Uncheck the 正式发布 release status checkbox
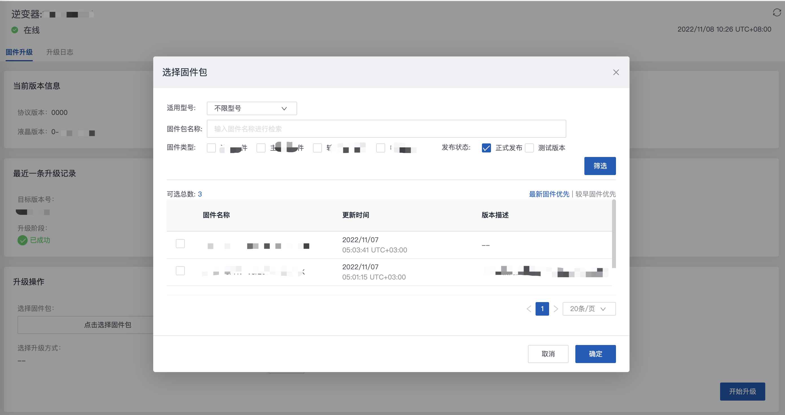This screenshot has height=415, width=785. click(x=486, y=148)
